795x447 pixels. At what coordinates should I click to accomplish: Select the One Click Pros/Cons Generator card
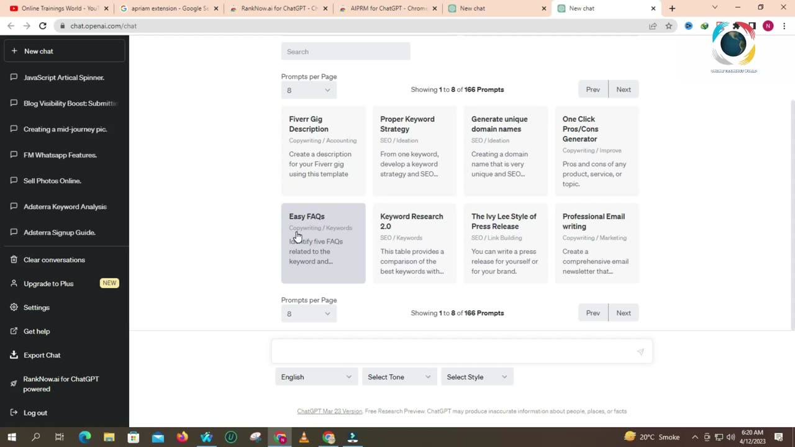[597, 151]
